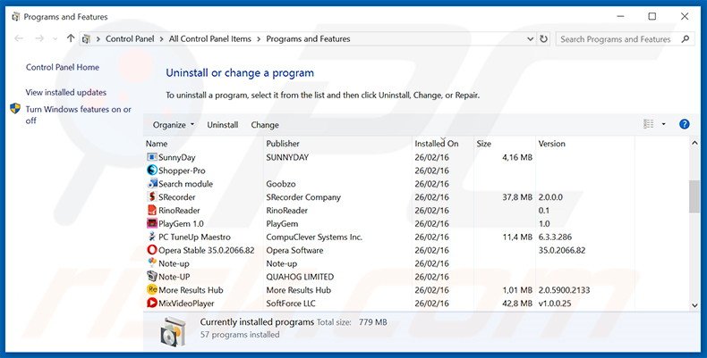Expand chevron after Control Panel breadcrumb
This screenshot has height=358, width=707.
[161, 39]
